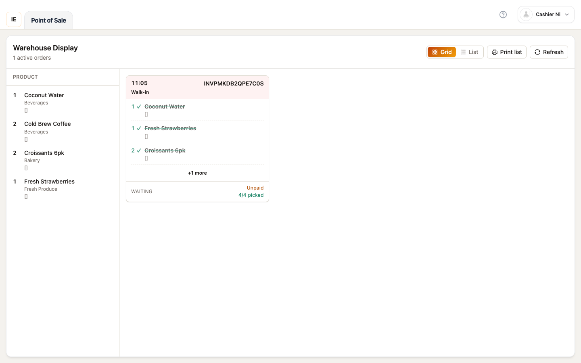
Task: Click the printer icon in Print list
Action: tap(495, 52)
